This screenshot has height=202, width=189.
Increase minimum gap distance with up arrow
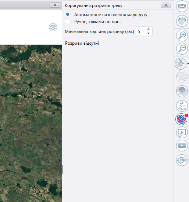tap(149, 29)
